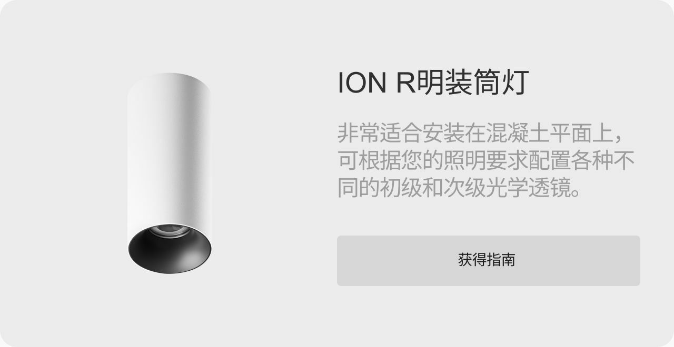Viewport: 674px width, 347px height.
Task: Select the ION R明装筒灯 heading
Action: coord(433,84)
